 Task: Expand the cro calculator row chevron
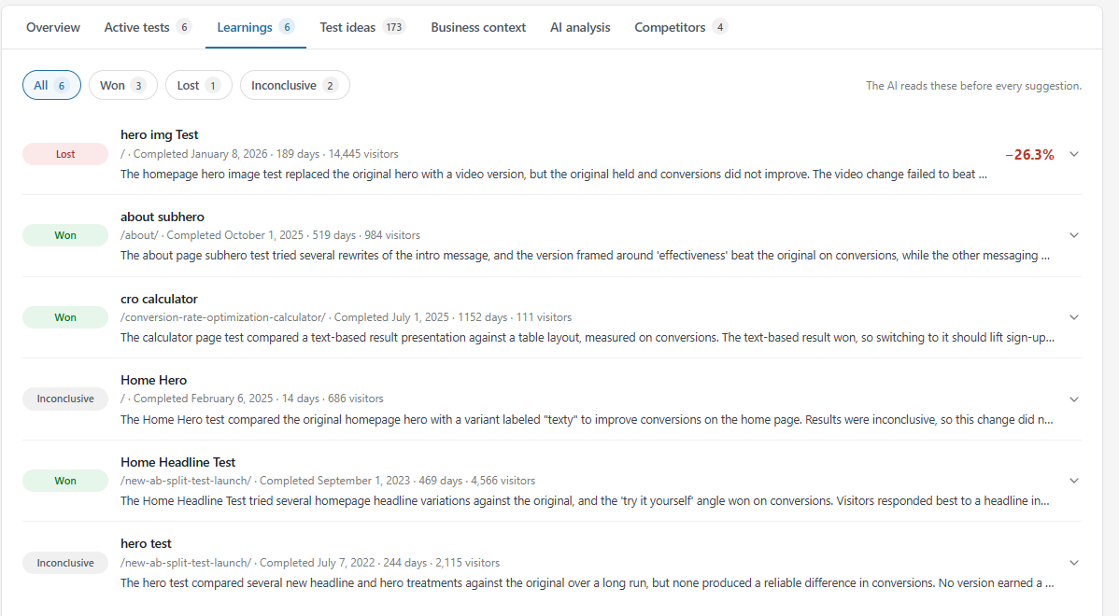click(1074, 317)
